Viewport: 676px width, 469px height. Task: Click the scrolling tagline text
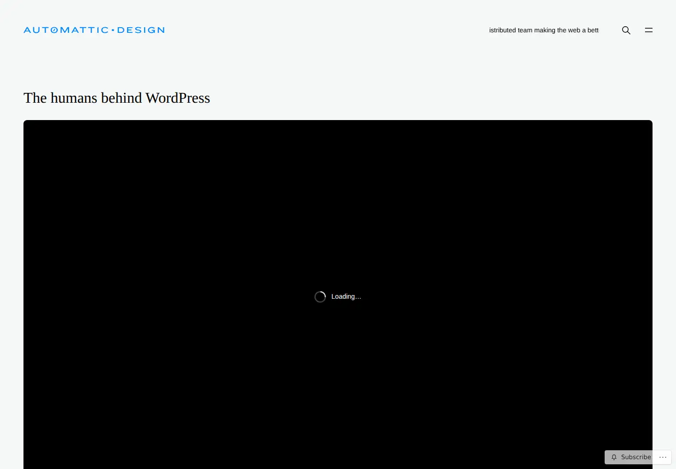point(544,30)
